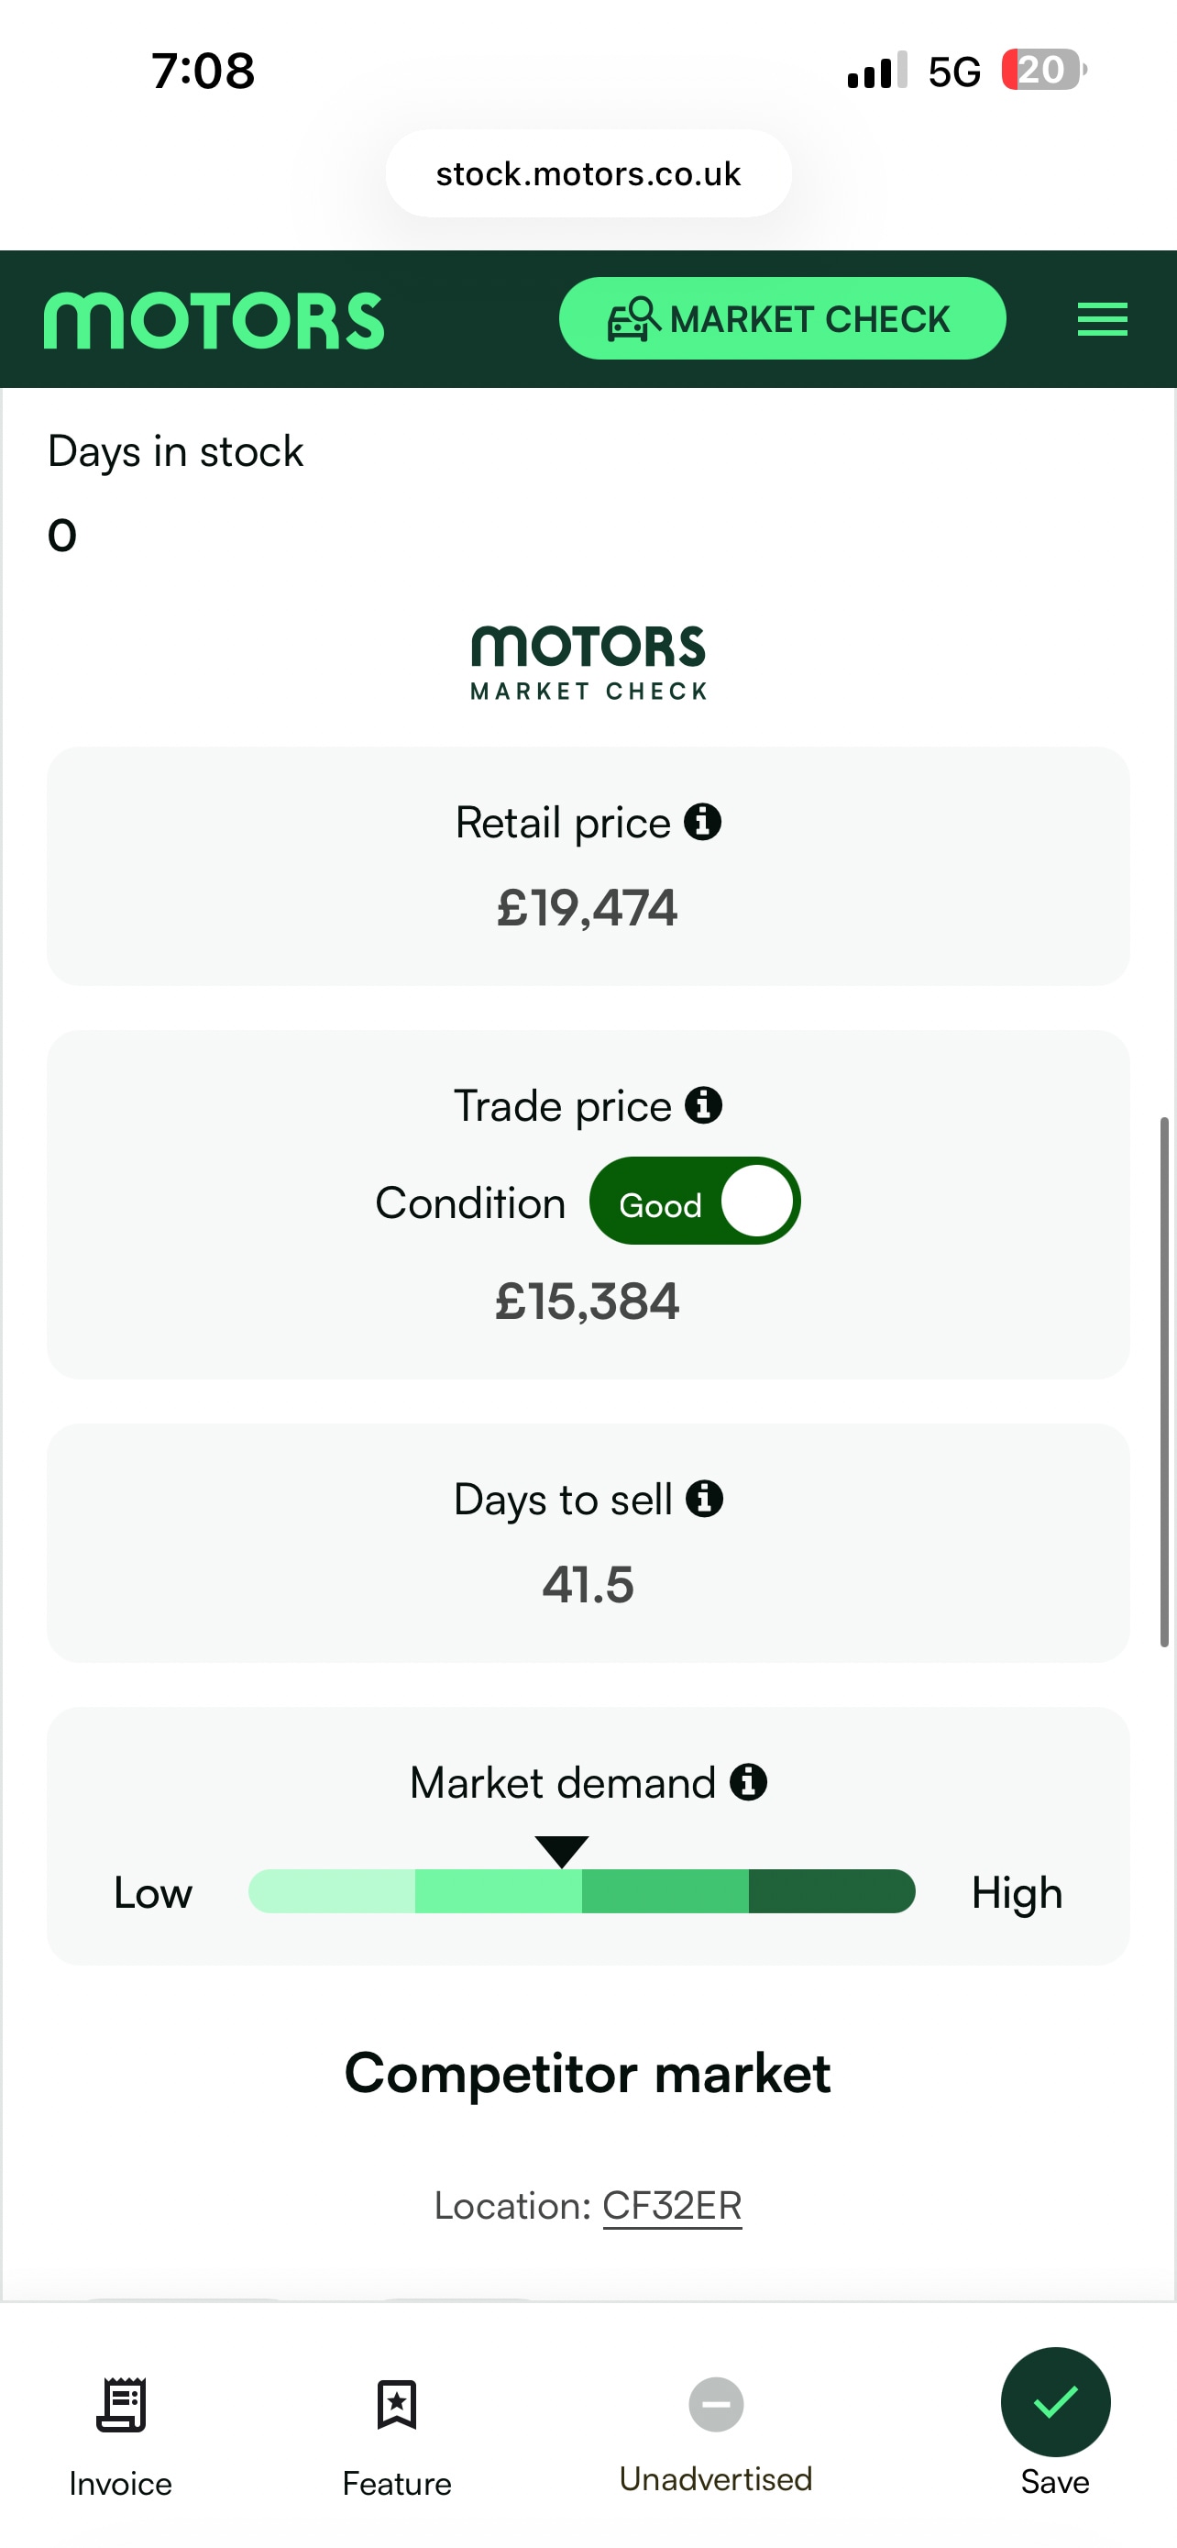
Task: Tap the Days to sell info icon
Action: [x=705, y=1499]
